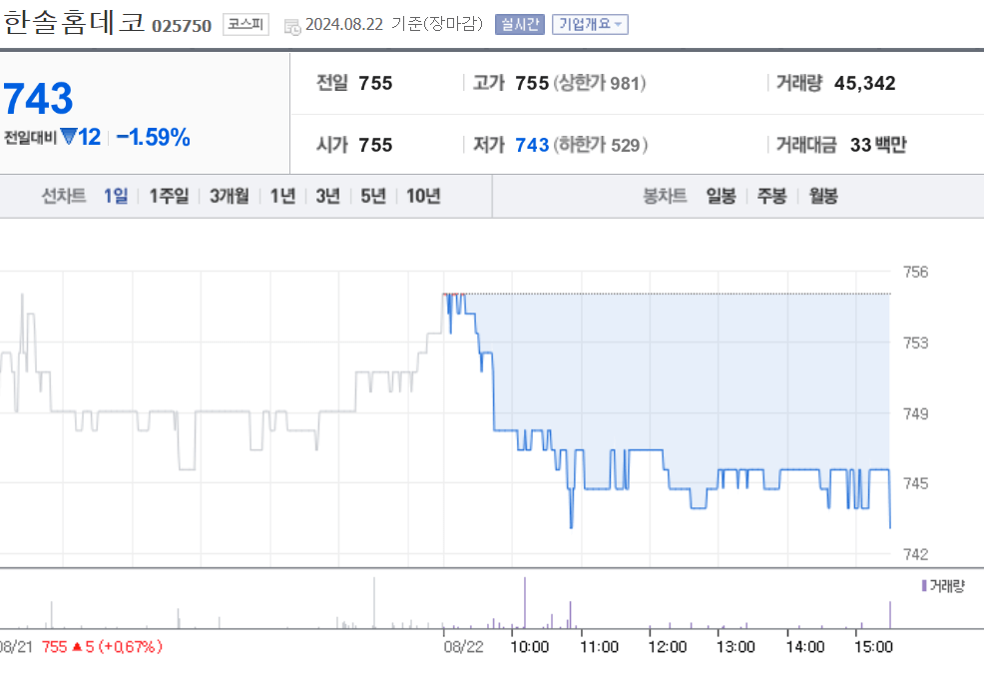Screen dimensions: 984x686
Task: Select the 1주일 line chart tab
Action: 169,196
